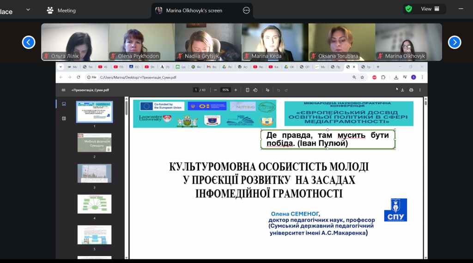Reload the browser page
The width and height of the screenshot is (473, 263).
78,77
